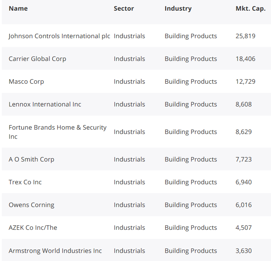Click AZEK Co Inc/The name
The width and height of the screenshot is (271, 261).
(33, 228)
